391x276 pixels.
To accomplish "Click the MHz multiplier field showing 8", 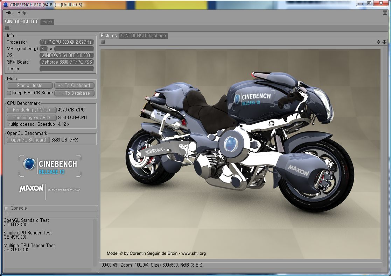I will [44, 49].
